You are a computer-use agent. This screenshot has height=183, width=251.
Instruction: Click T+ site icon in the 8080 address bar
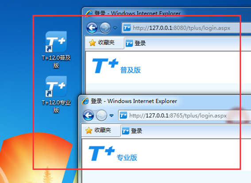pyautogui.click(x=127, y=28)
